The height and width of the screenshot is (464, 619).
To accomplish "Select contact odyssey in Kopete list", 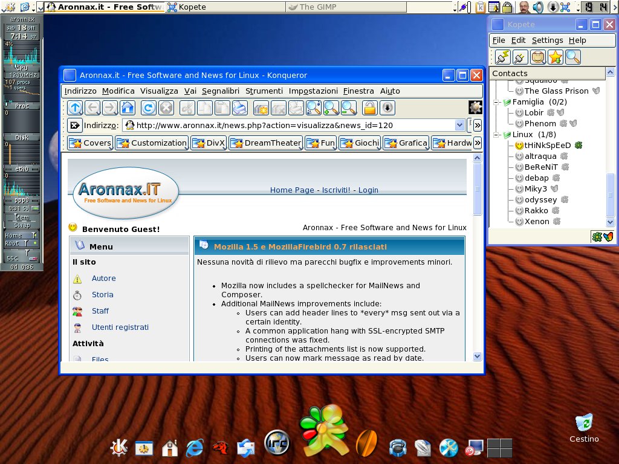I will (540, 200).
